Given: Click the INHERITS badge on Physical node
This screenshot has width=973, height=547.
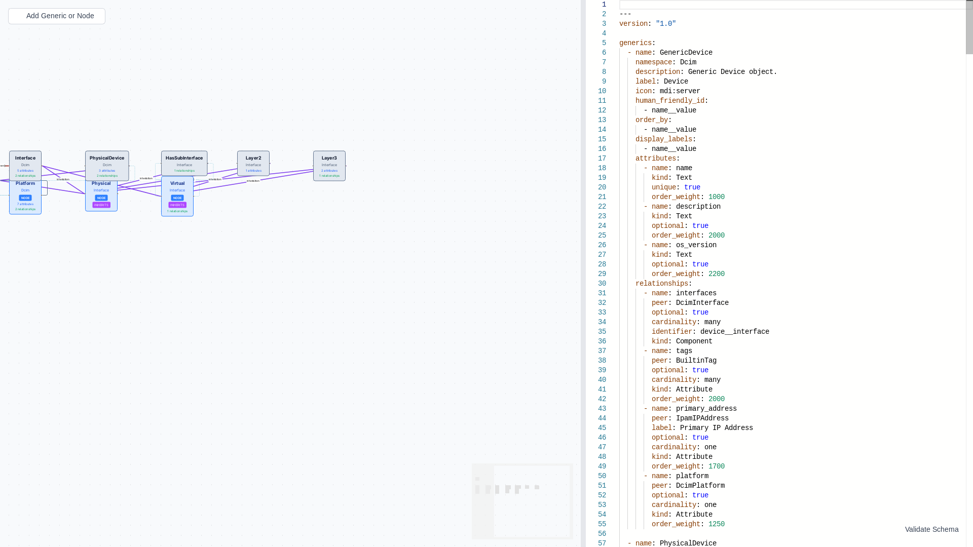Looking at the screenshot, I should (101, 205).
